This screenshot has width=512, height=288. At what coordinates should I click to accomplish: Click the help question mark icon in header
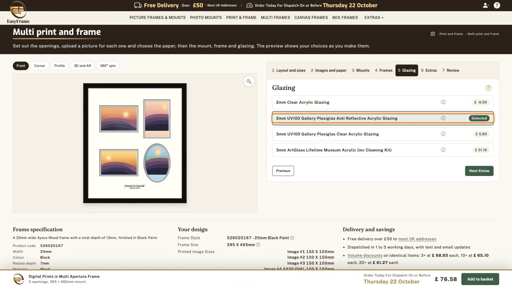tap(497, 5)
